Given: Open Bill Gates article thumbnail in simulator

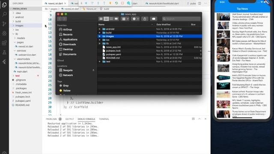Looking at the screenshot, I should [x=223, y=42].
